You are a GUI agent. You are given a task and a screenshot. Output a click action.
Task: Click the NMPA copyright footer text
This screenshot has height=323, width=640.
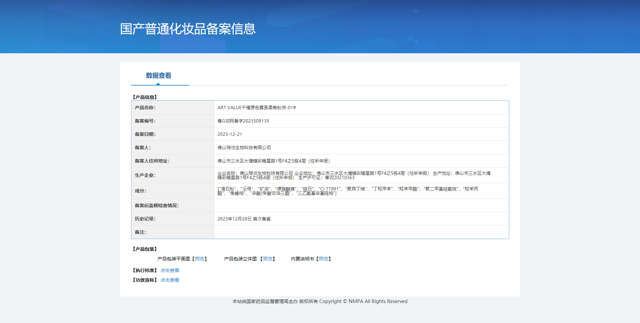320,301
